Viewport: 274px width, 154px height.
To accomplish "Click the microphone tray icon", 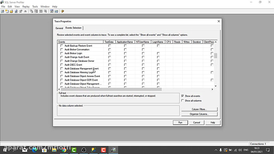I will pyautogui.click(x=220, y=150).
